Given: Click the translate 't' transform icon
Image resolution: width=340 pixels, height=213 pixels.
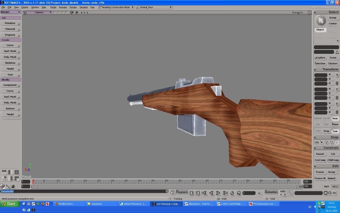Looking at the screenshot, I should click(x=337, y=104).
